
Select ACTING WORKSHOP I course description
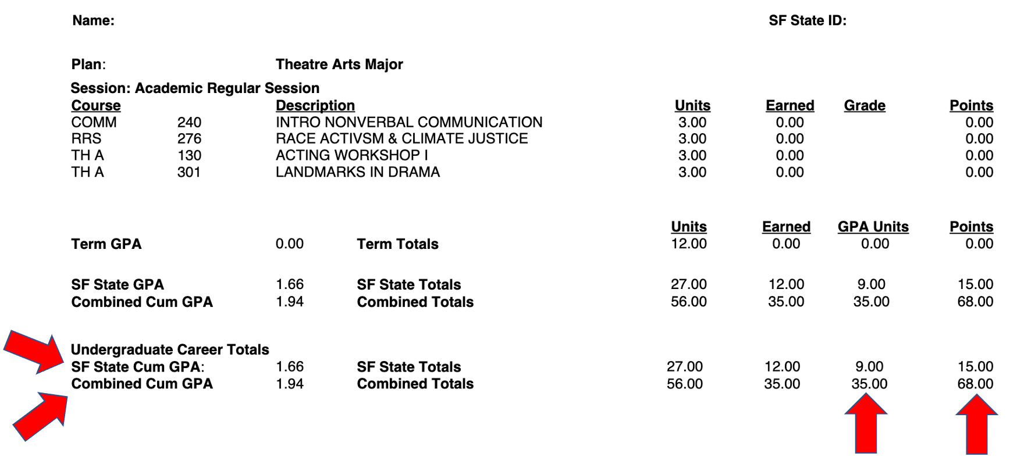pos(351,156)
